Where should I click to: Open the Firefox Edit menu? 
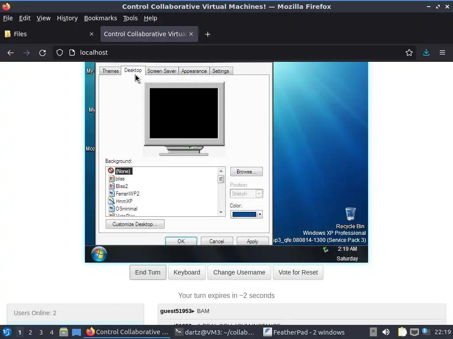25,18
